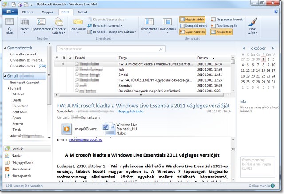Open Névjegyalbum contacts section

click(19, 162)
